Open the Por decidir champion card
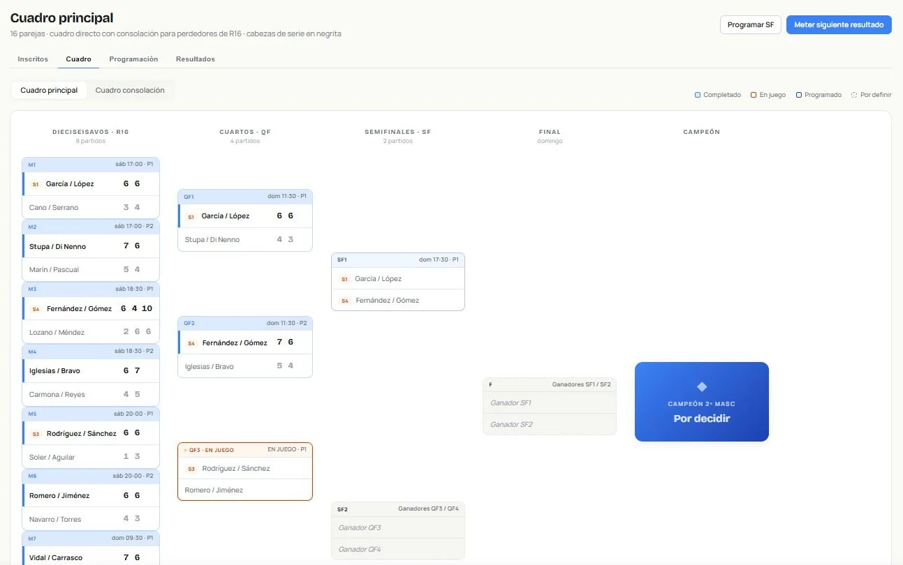This screenshot has width=903, height=565. [702, 402]
